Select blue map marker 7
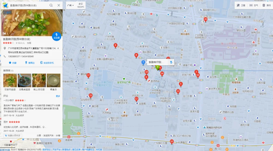Image resolution: width=273 pixels, height=151 pixels. [x=143, y=62]
